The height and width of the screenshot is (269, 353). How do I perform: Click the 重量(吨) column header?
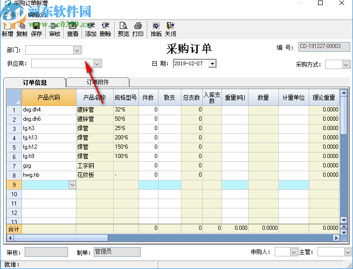click(235, 97)
